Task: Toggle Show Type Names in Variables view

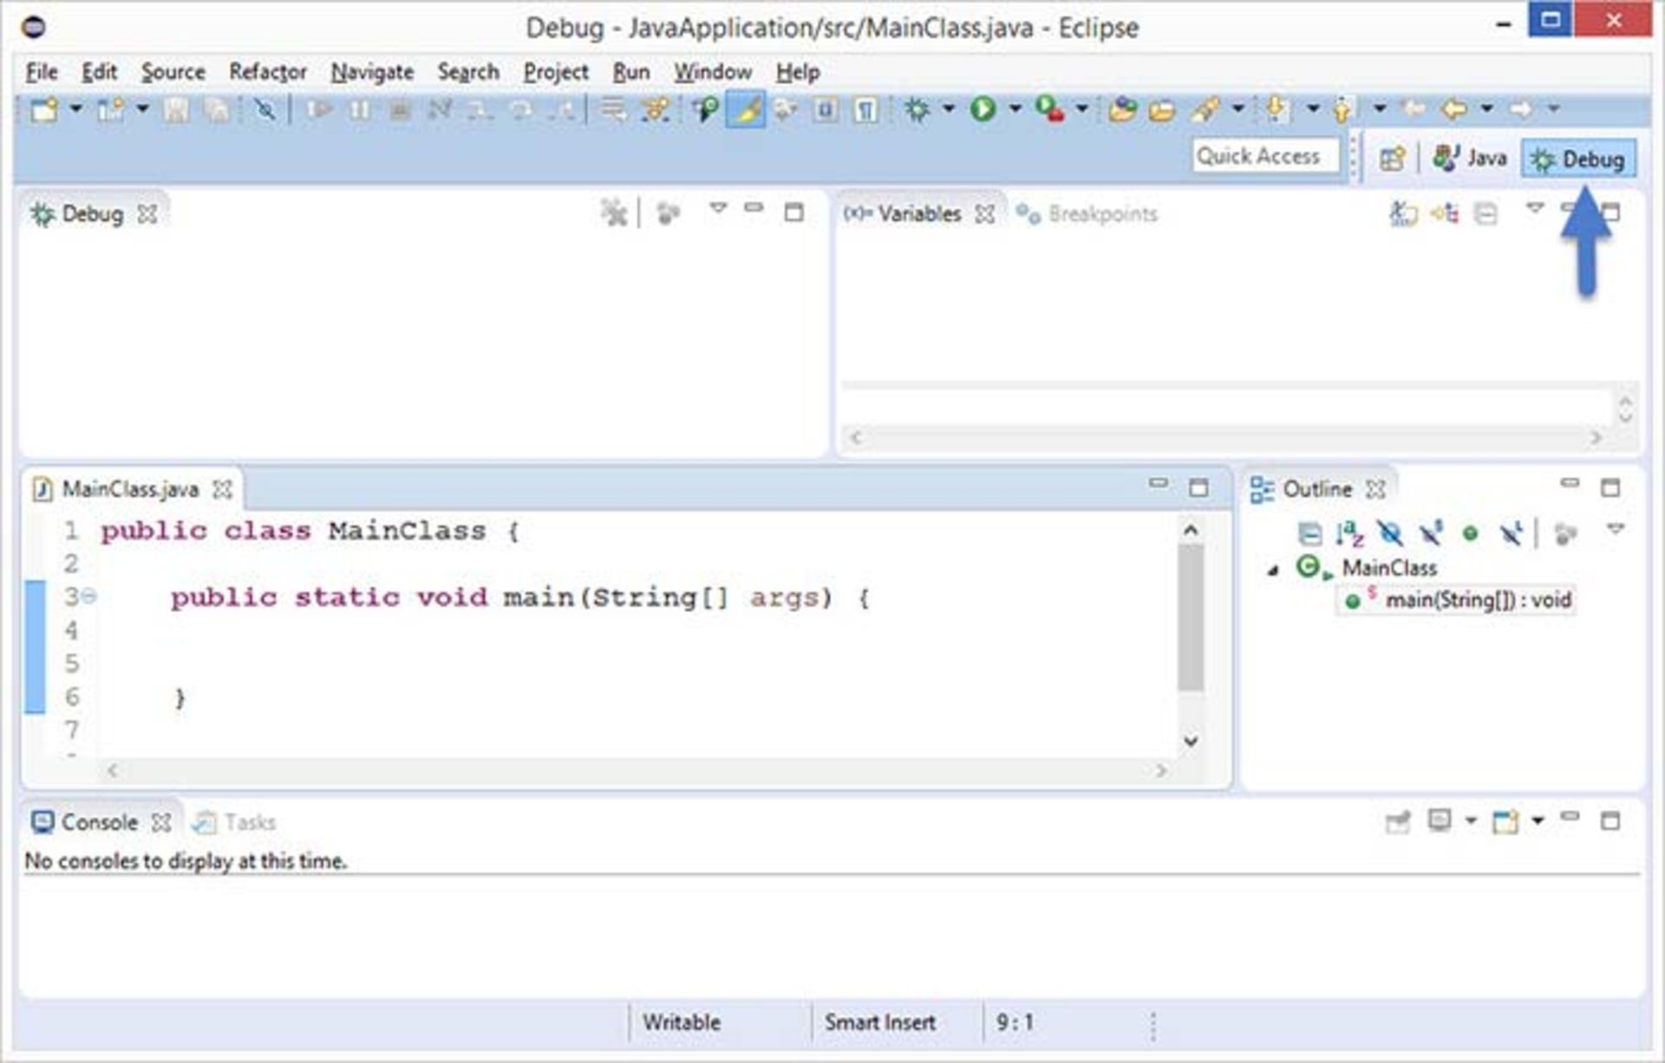Action: [x=1403, y=213]
